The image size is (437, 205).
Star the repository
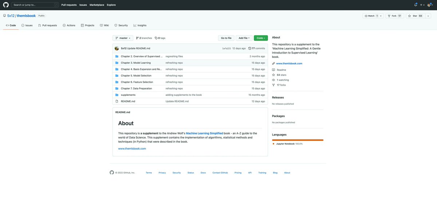(x=415, y=16)
